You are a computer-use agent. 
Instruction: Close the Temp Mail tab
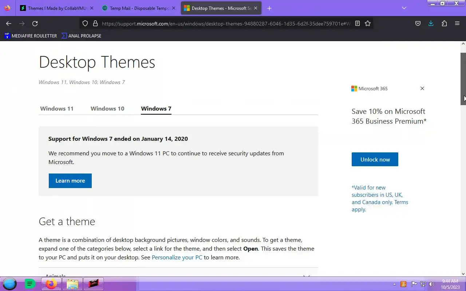coord(173,8)
